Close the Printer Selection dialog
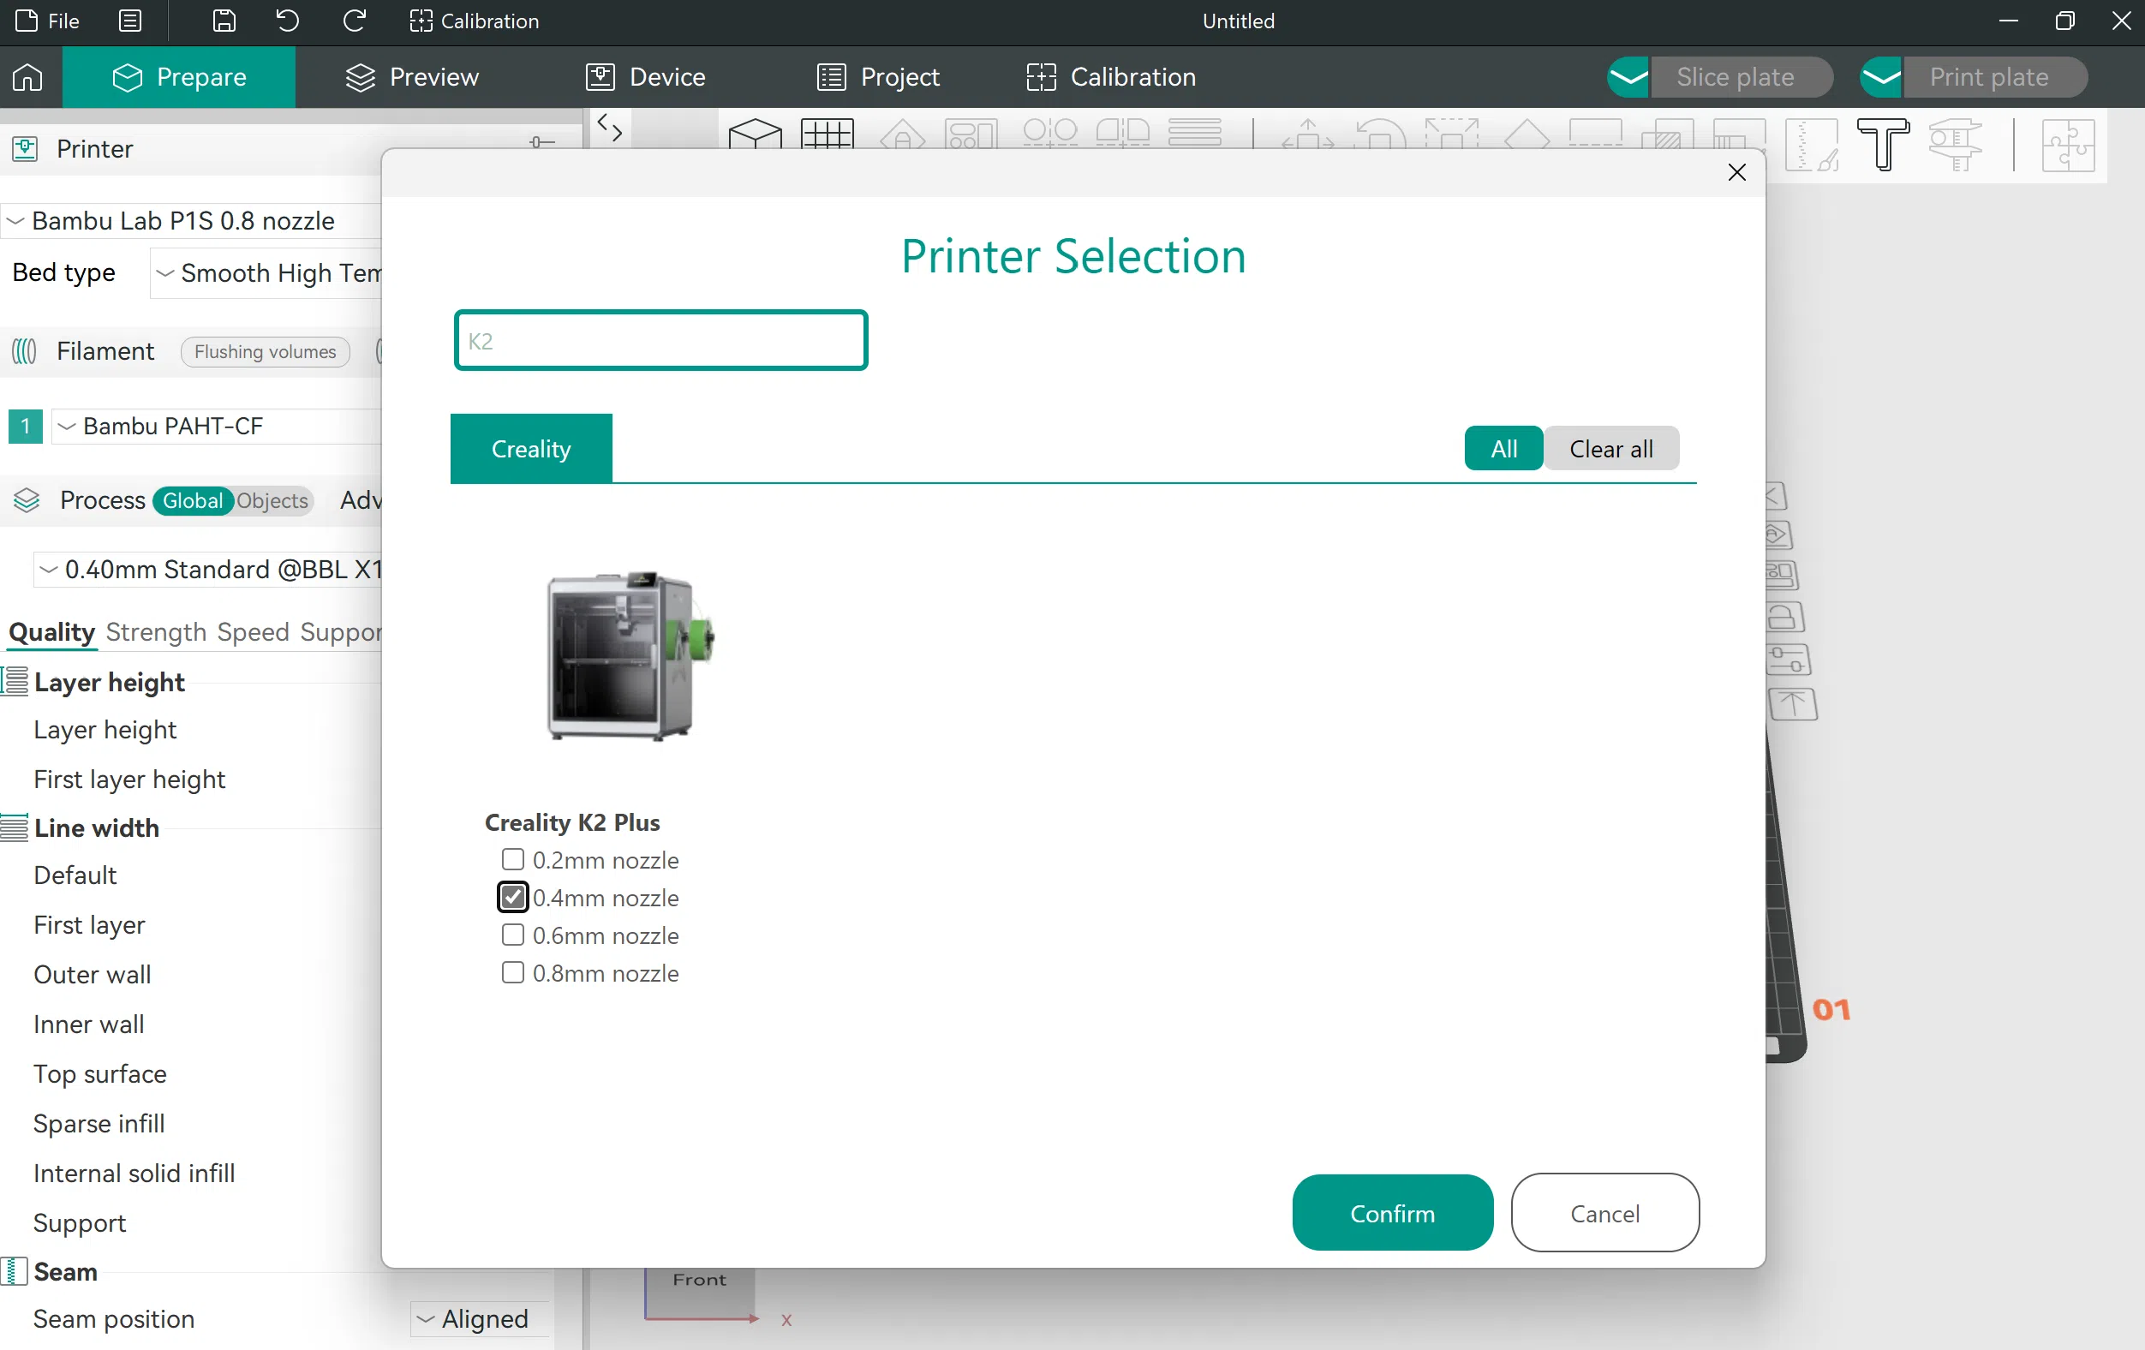The image size is (2145, 1350). pos(1736,172)
